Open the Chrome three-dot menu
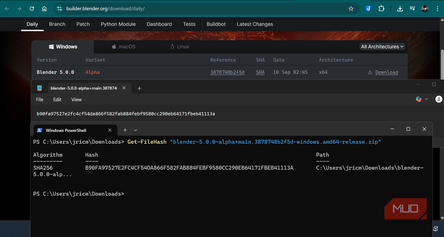The width and height of the screenshot is (444, 237). 437,9
